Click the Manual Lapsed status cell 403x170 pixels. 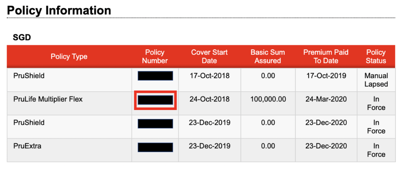coord(376,80)
